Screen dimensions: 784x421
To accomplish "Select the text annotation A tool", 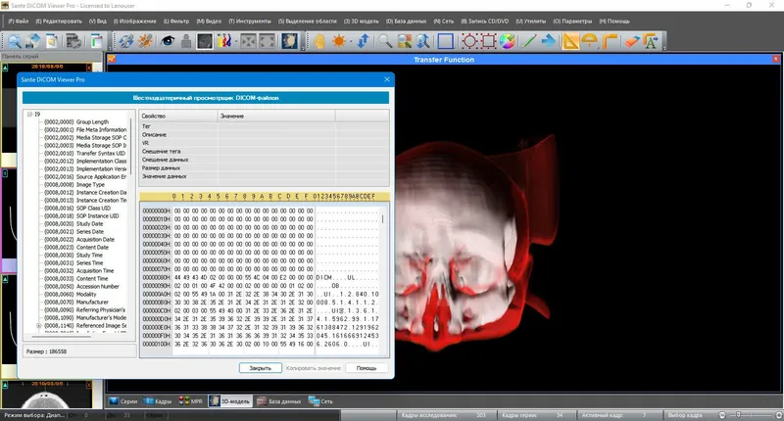I will pyautogui.click(x=651, y=41).
